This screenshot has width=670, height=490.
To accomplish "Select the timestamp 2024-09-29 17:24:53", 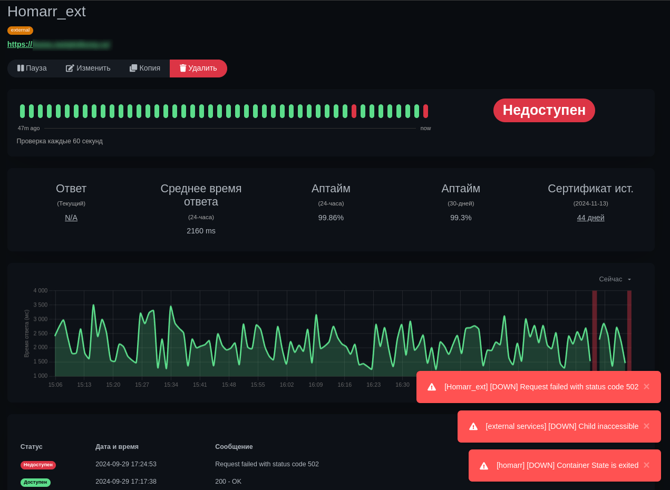I will coord(126,464).
